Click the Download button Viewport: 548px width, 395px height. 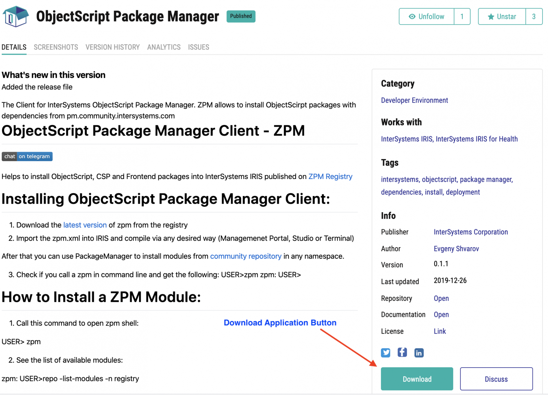[417, 379]
